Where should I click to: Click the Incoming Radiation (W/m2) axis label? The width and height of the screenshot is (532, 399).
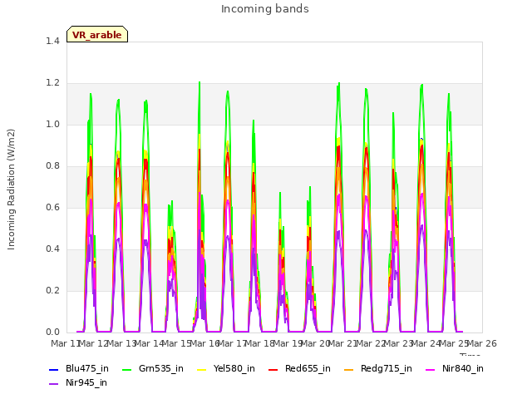tap(11, 190)
